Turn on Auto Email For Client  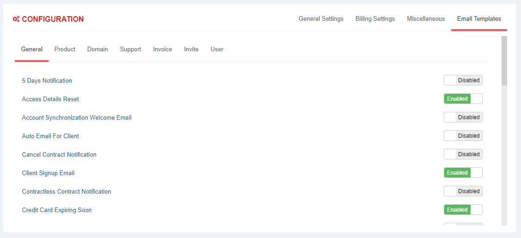pos(463,136)
